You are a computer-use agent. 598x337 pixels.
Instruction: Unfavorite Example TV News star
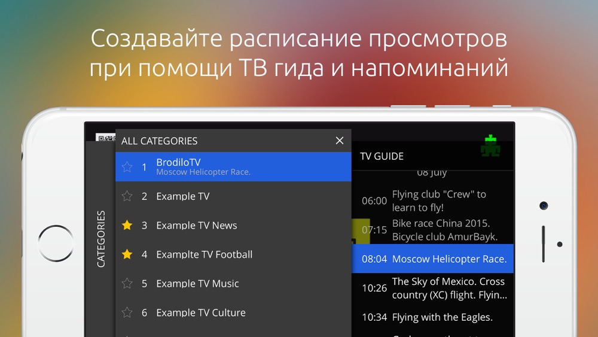coord(127,225)
